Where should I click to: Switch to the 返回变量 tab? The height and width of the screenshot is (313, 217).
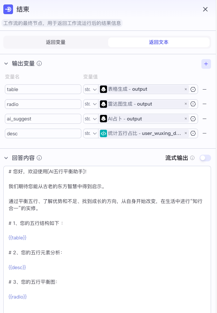click(x=56, y=42)
